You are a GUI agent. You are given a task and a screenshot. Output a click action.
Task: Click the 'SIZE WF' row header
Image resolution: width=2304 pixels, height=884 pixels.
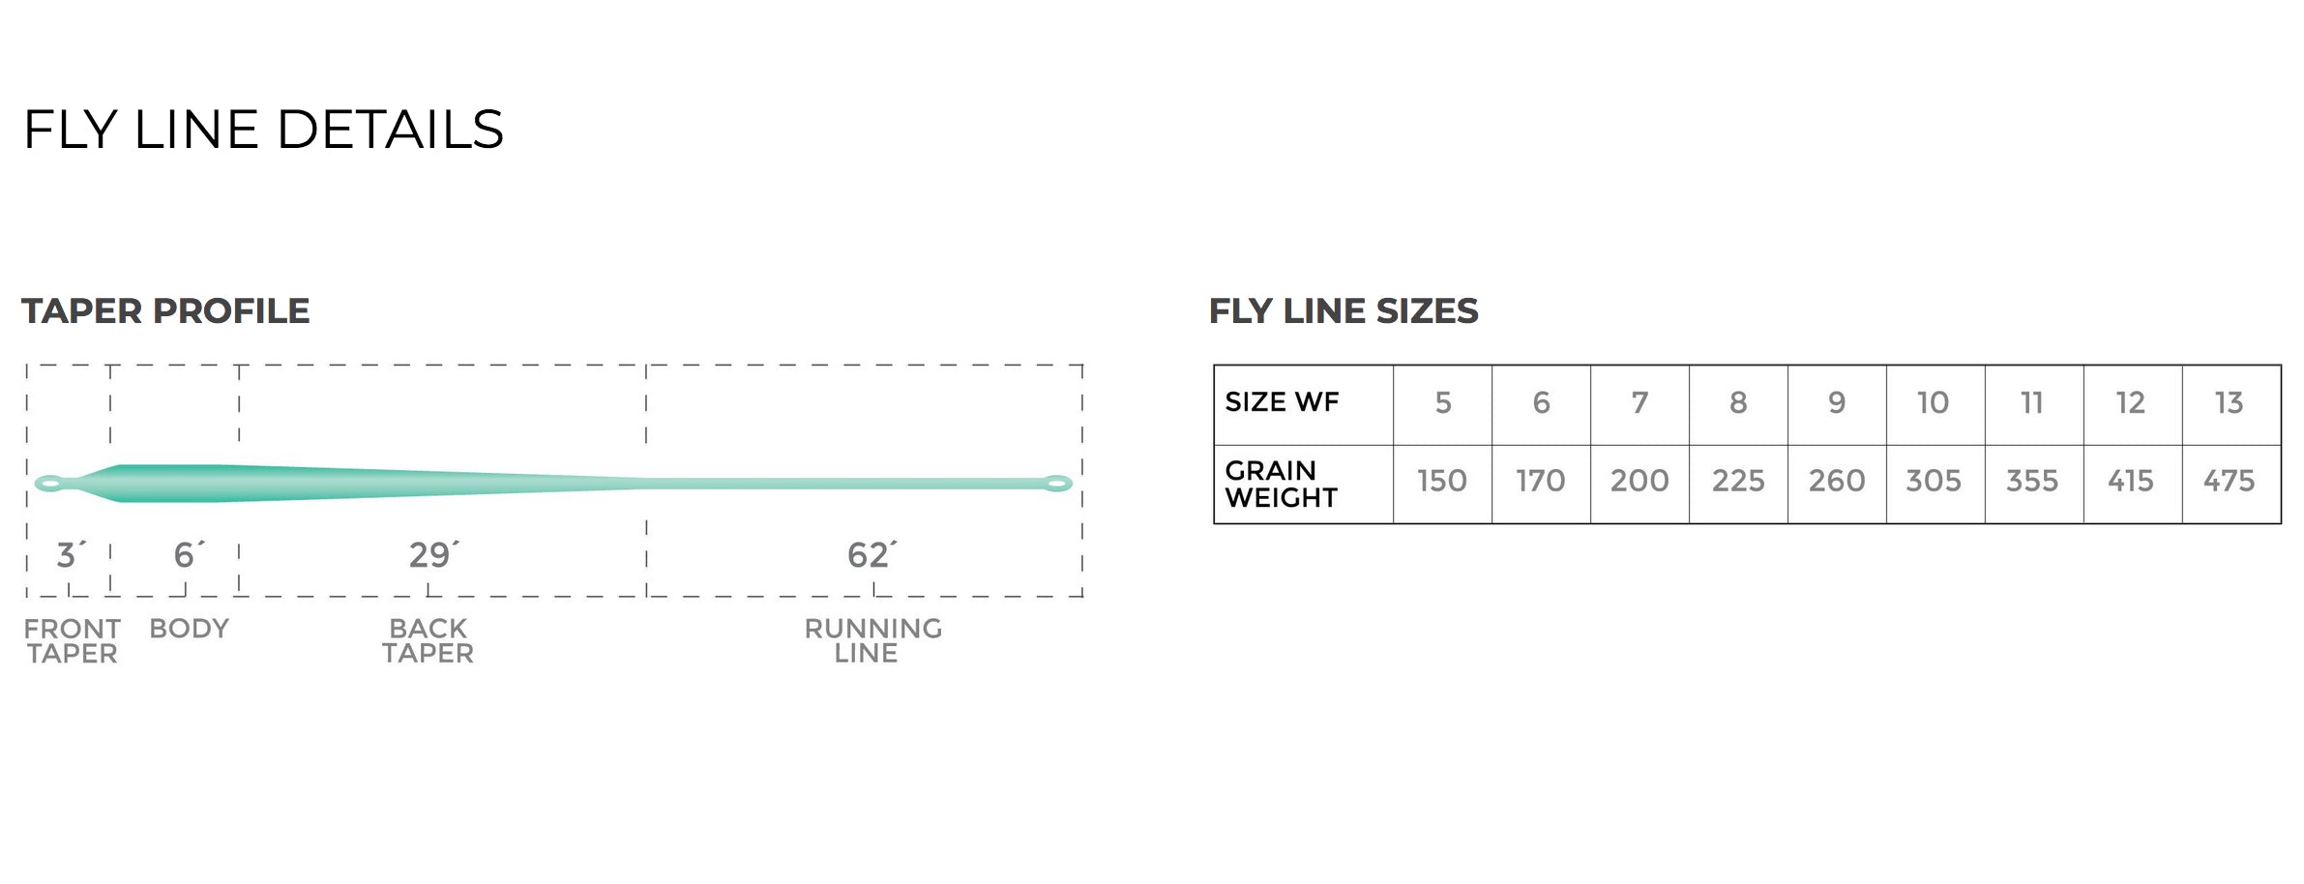[1282, 402]
